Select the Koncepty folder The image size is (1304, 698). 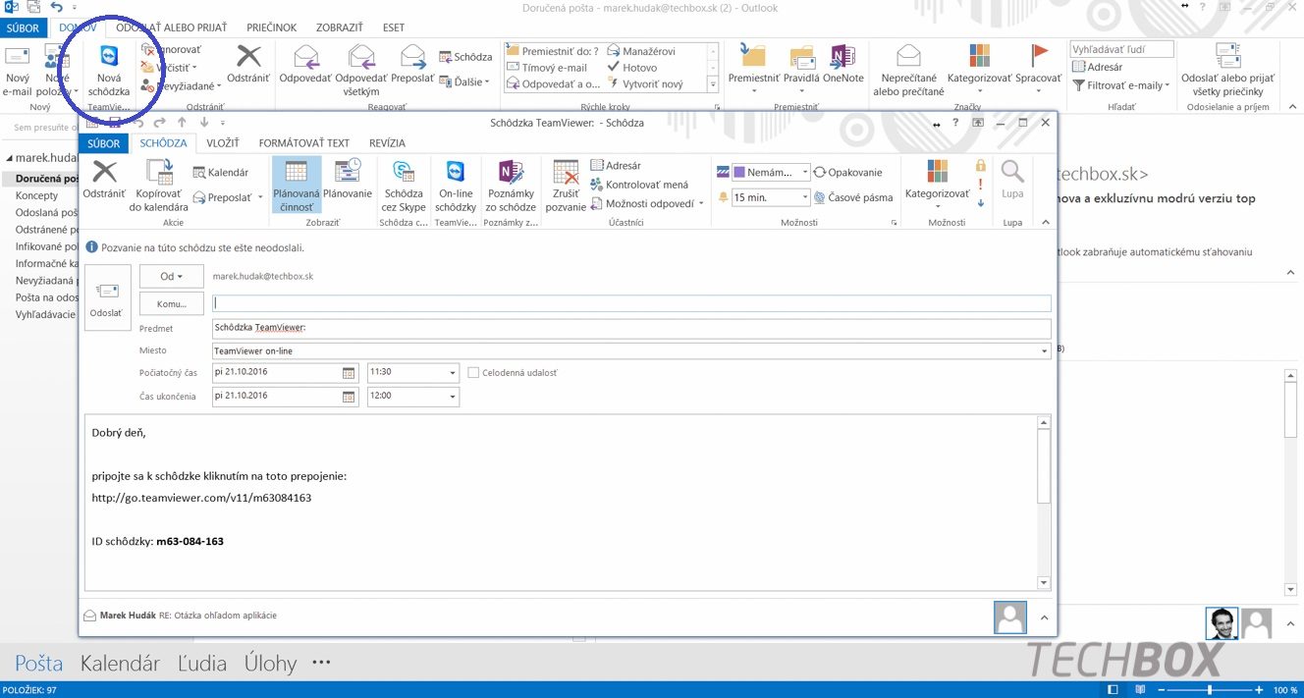(x=37, y=195)
